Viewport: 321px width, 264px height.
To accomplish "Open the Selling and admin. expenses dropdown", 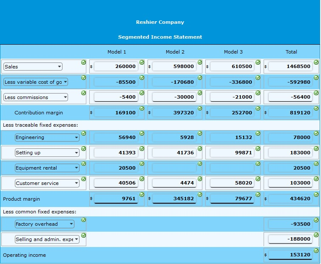I will (47, 239).
